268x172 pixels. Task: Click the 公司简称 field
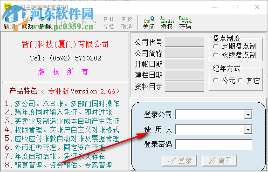click(185, 53)
